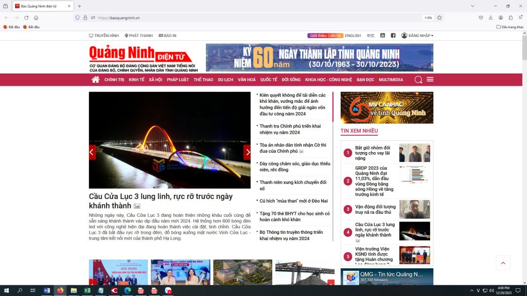This screenshot has width=527, height=296.
Task: Click the system tray volume icon
Action: coord(491,291)
